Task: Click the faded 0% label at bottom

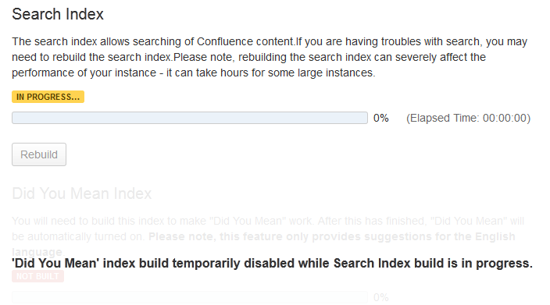Action: click(x=381, y=298)
